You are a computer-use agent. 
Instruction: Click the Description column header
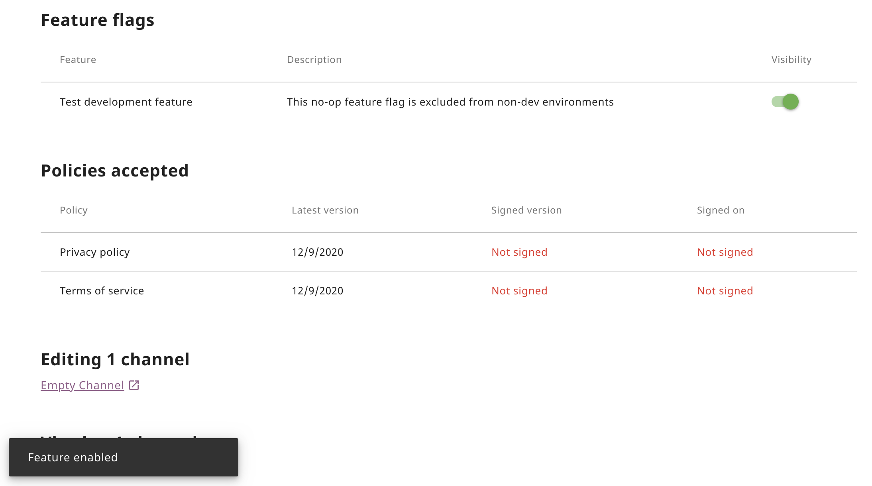[x=314, y=60]
